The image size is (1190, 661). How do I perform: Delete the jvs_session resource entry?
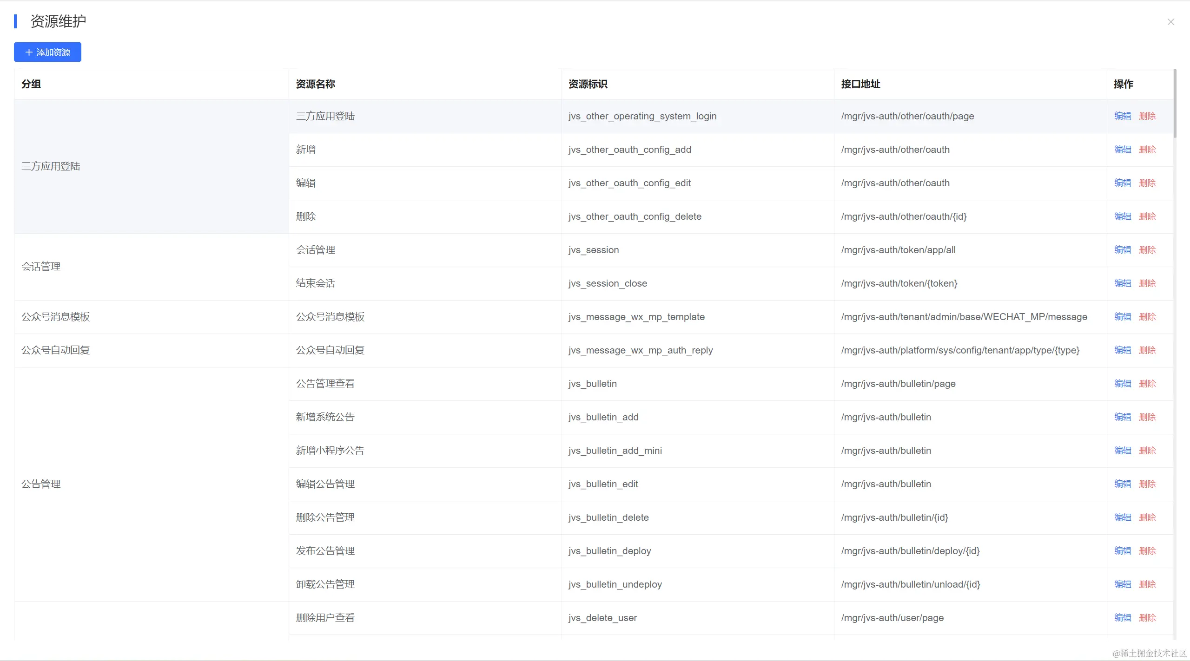1147,250
